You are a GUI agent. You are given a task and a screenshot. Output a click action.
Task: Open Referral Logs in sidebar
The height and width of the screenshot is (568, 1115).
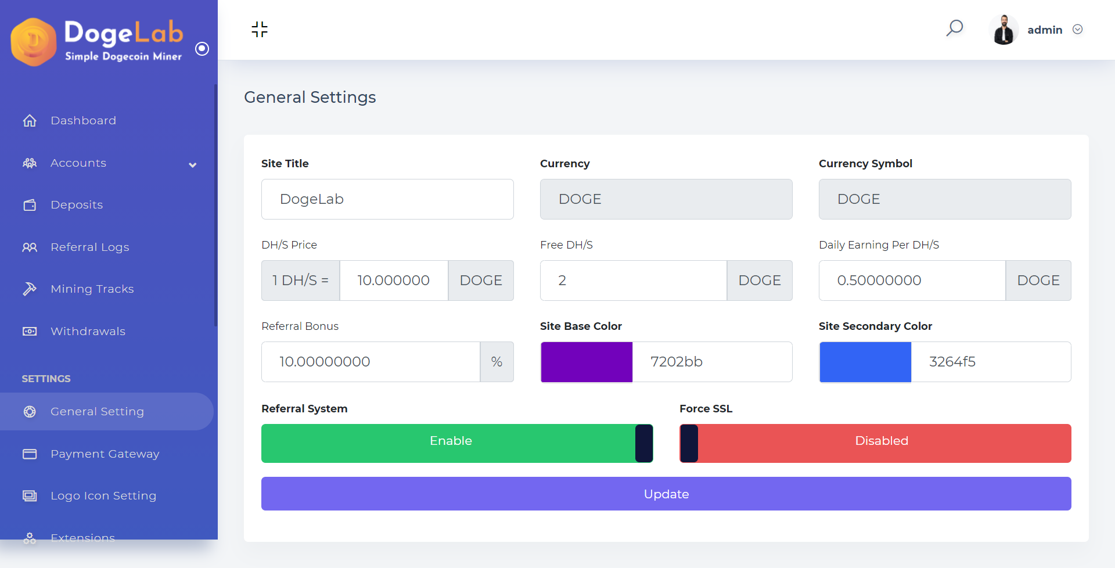click(89, 247)
